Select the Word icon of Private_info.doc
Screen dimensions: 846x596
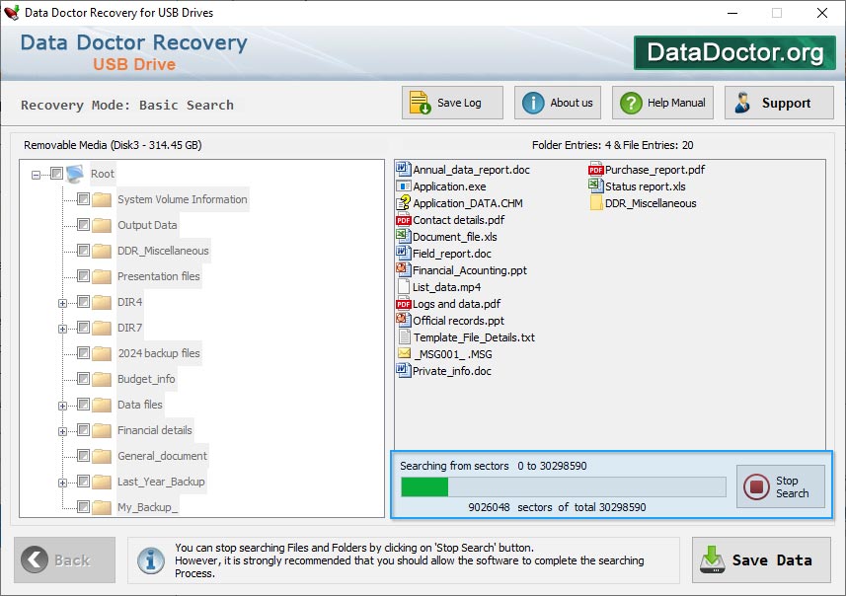tap(403, 371)
